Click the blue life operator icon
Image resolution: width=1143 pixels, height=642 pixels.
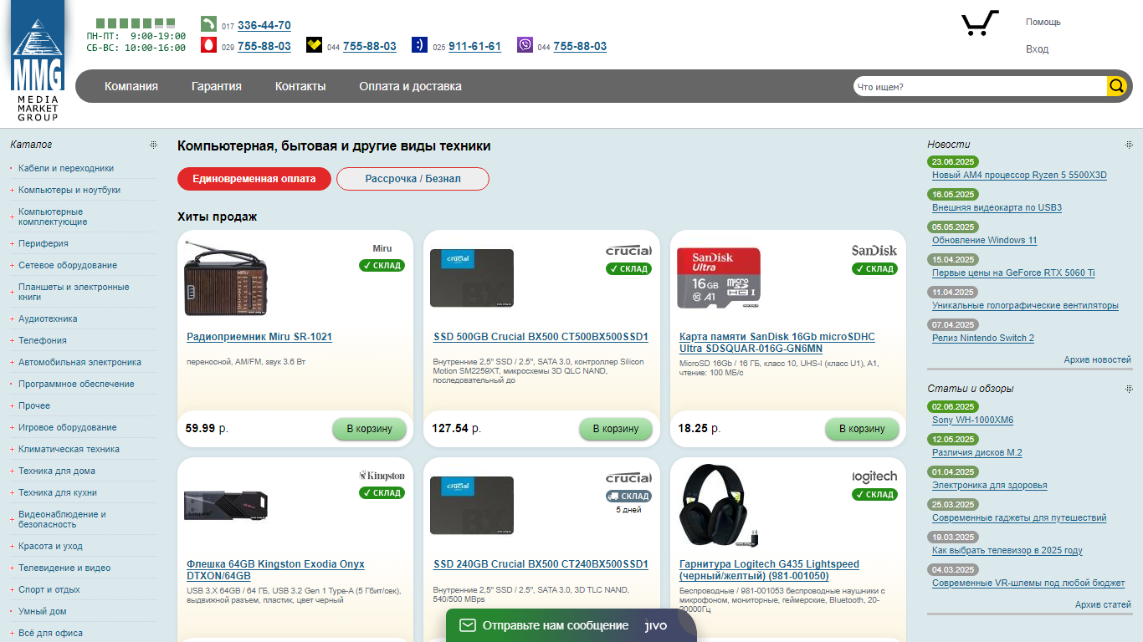[419, 45]
